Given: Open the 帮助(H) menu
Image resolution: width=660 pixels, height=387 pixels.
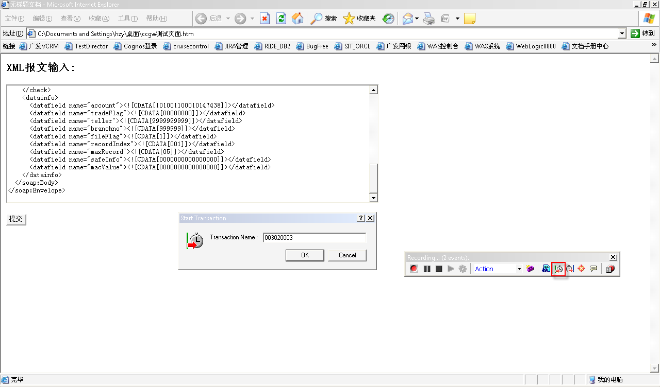Looking at the screenshot, I should [157, 19].
